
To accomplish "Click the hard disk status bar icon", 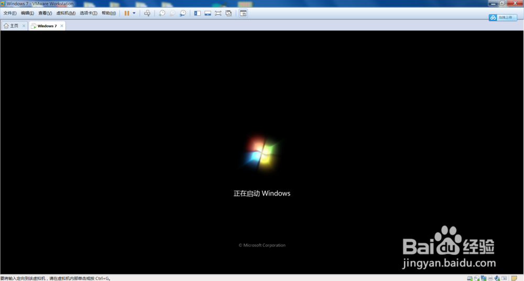I will click(470, 278).
